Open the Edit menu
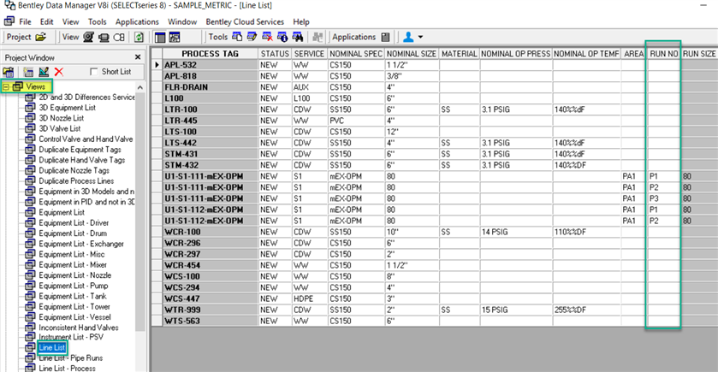718x372 pixels. click(46, 21)
